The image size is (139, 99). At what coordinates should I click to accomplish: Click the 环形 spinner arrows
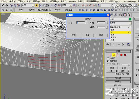pyautogui.click(x=116, y=71)
